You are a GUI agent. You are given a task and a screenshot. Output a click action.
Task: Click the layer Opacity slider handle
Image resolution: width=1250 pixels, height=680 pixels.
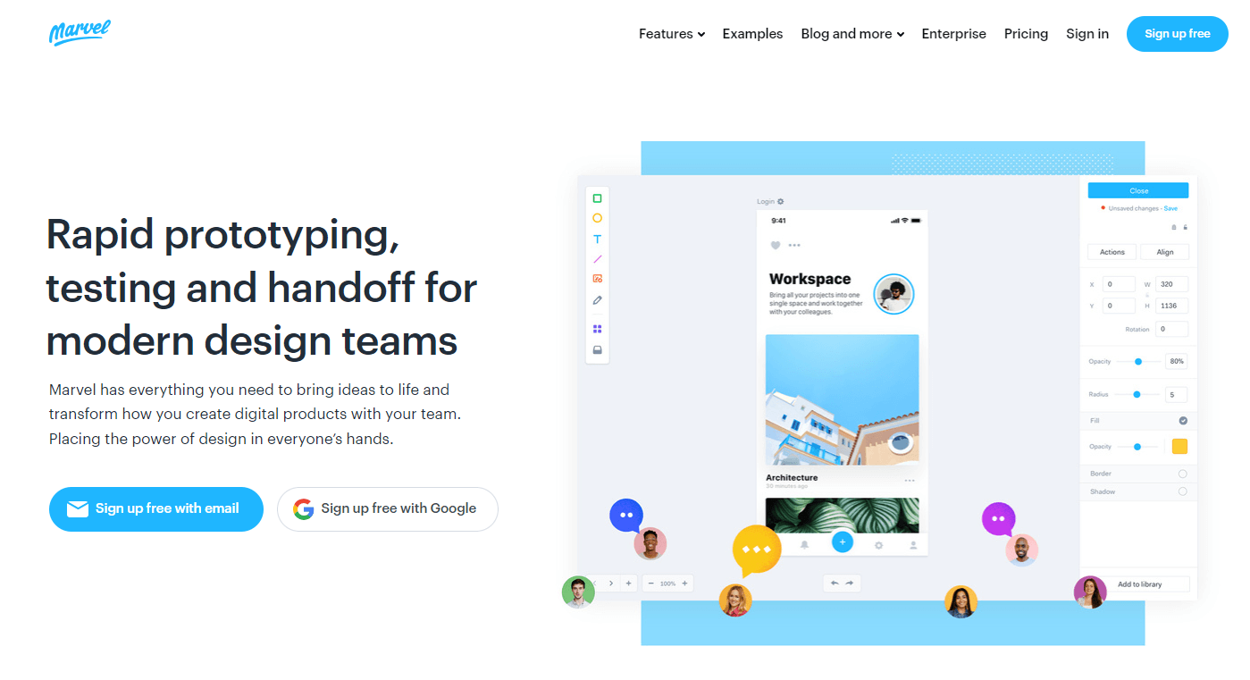click(1138, 362)
